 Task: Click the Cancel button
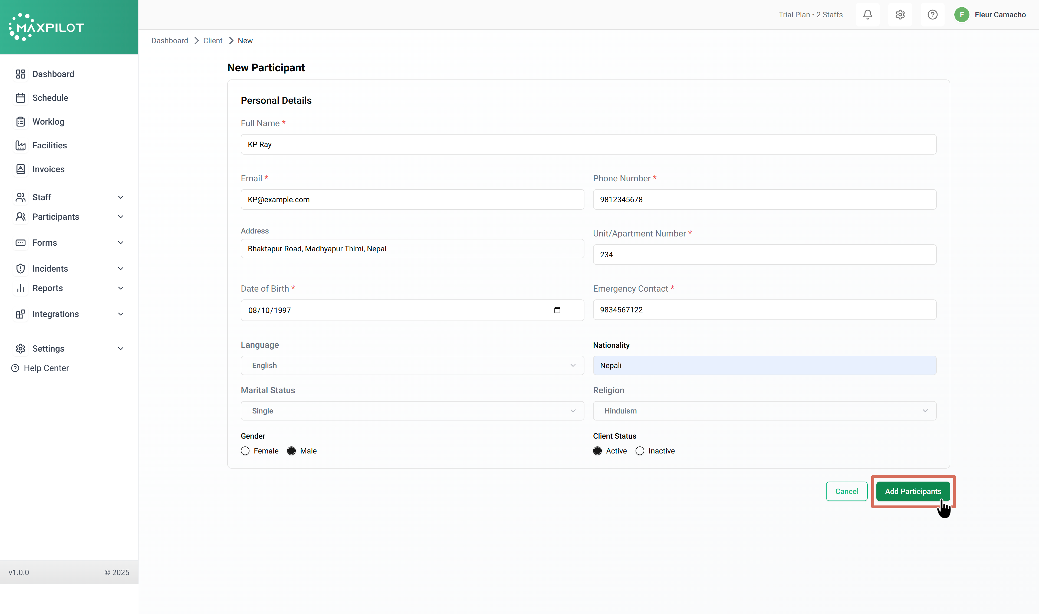click(846, 491)
